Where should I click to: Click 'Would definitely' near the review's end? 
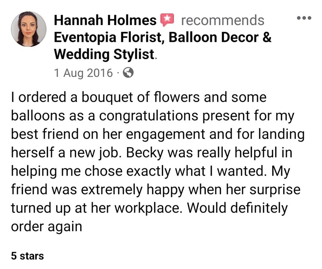(237, 208)
